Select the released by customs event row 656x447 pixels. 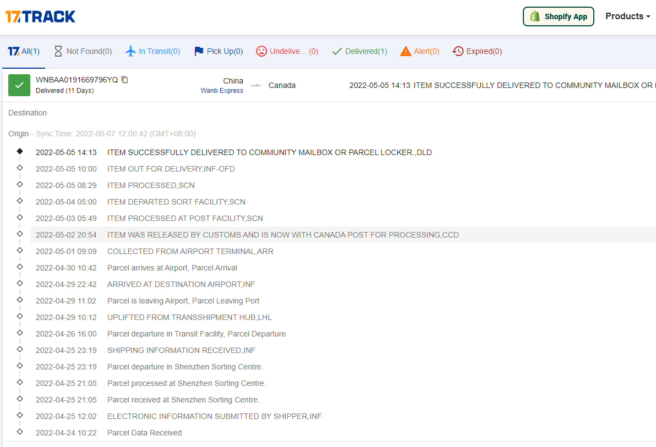[x=283, y=235]
